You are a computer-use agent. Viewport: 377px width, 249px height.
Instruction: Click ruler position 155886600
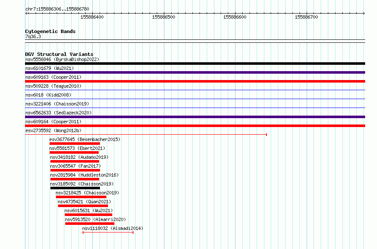click(x=235, y=17)
